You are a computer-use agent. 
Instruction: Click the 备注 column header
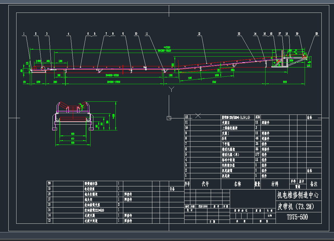point(314,184)
